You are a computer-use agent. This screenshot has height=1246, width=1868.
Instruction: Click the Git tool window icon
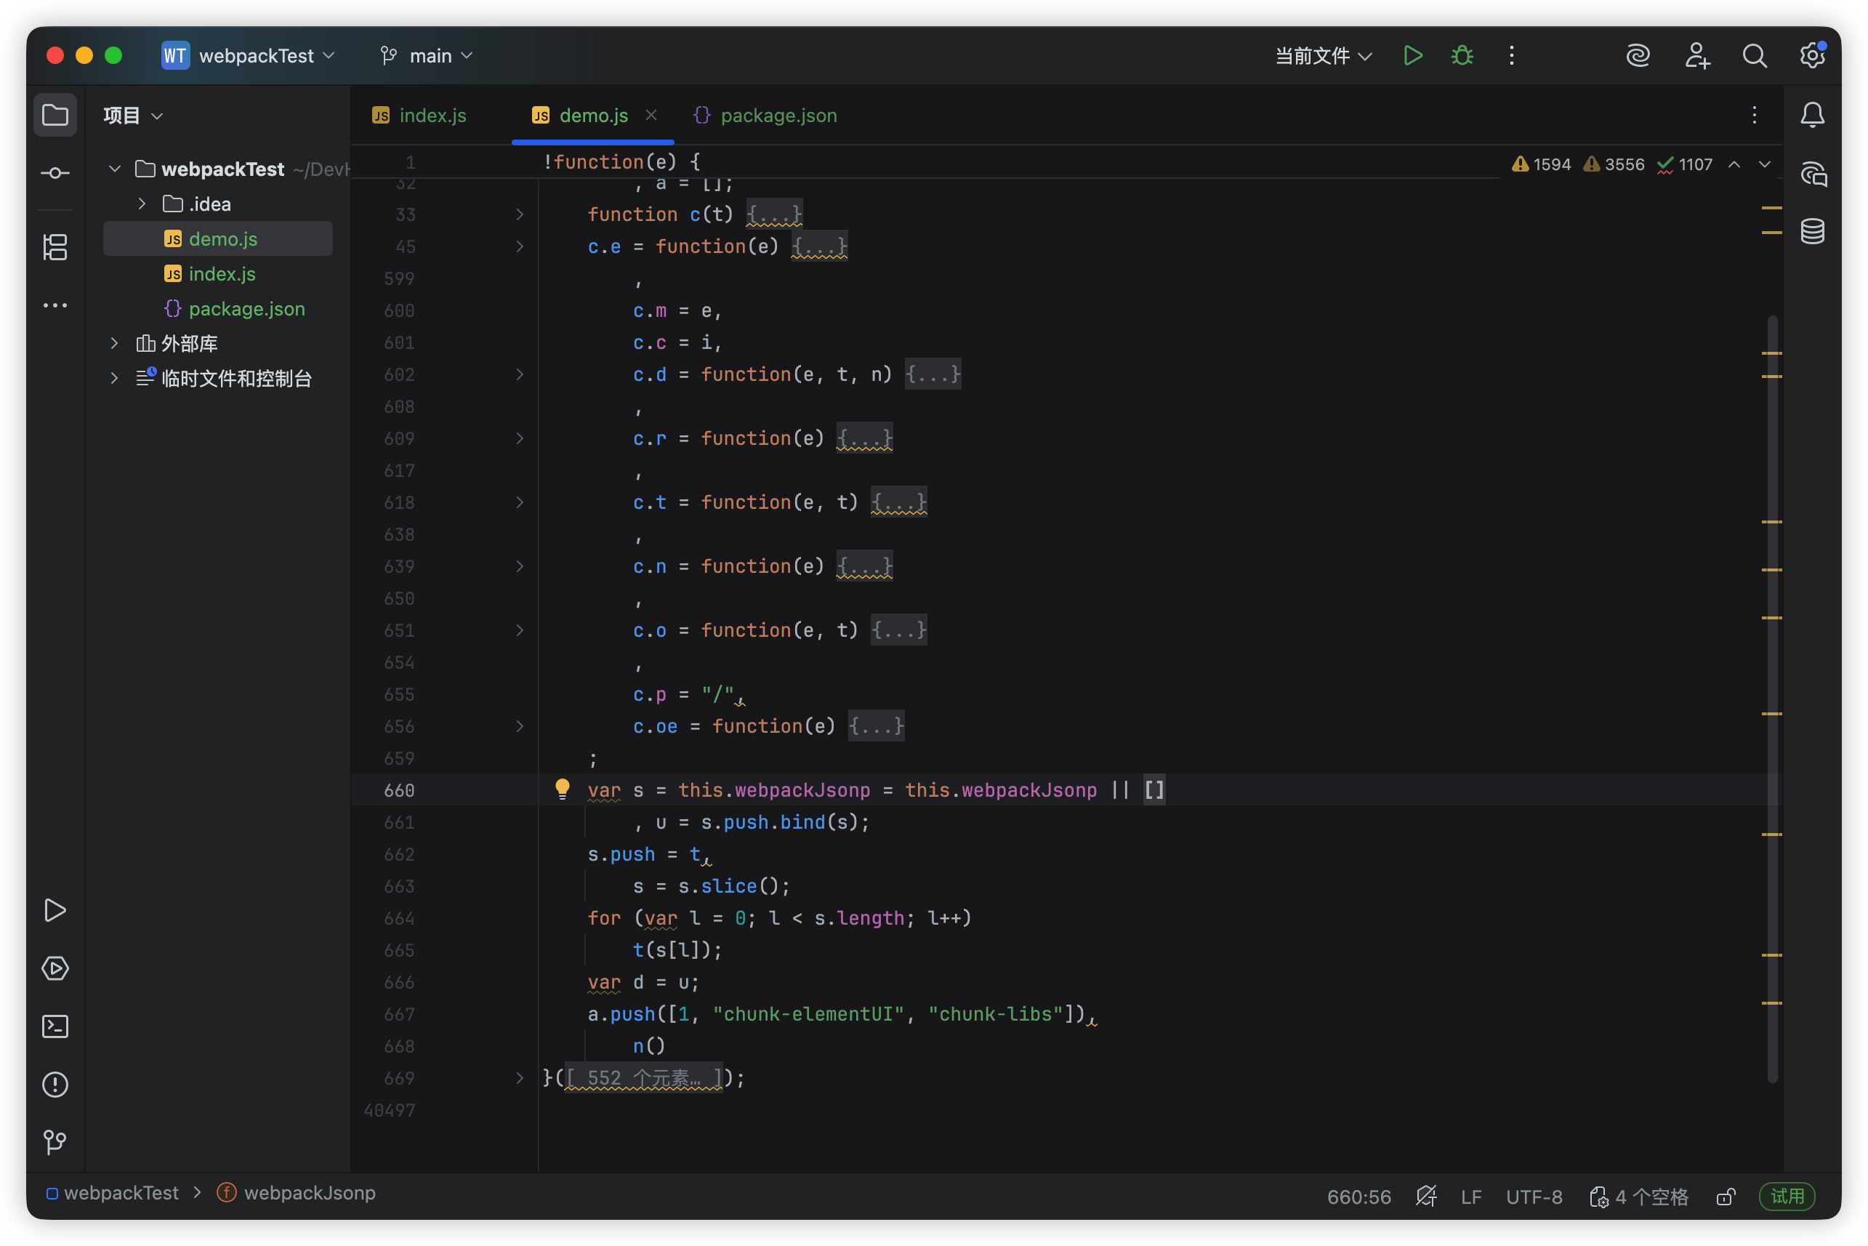pyautogui.click(x=55, y=1142)
